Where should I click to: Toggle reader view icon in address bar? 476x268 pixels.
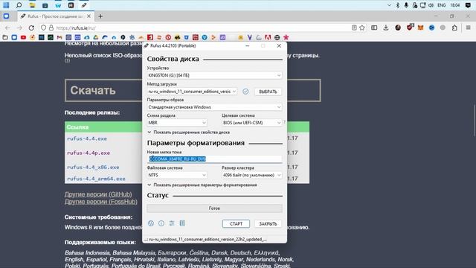(354, 28)
